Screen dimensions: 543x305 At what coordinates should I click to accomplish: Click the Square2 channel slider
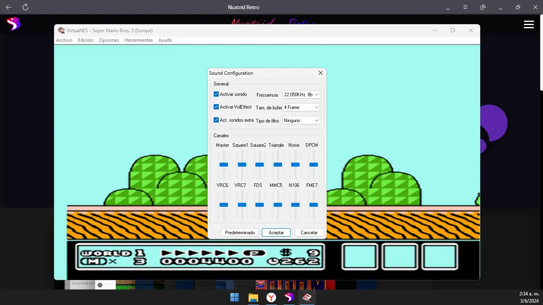259,165
